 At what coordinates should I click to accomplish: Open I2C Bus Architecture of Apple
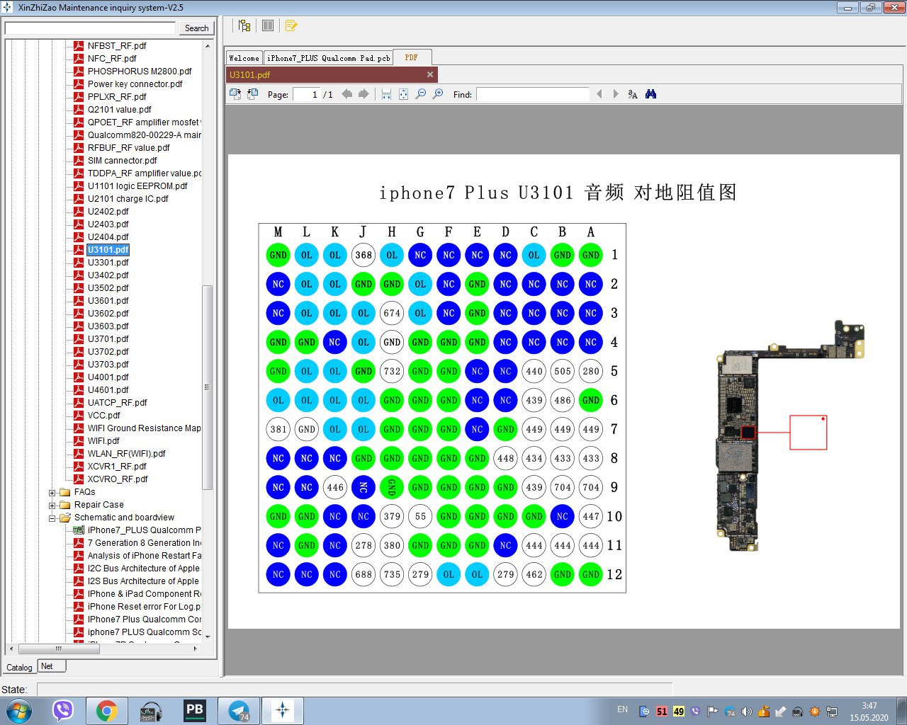[144, 569]
